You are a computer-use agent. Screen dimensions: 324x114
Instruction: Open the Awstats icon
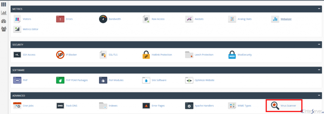point(189,19)
